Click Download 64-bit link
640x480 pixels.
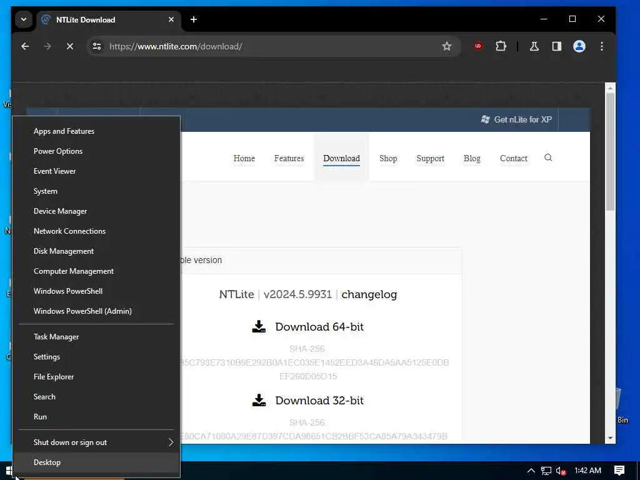tap(319, 327)
